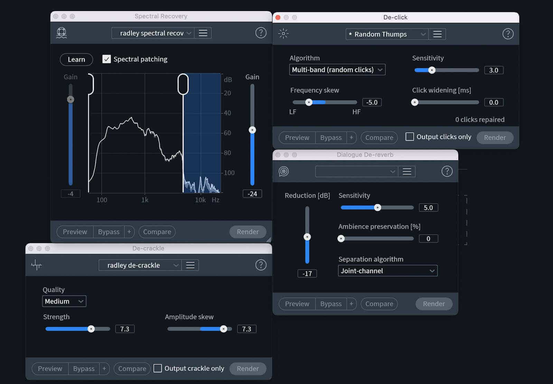Click Ambience preservation slider handle
553x384 pixels.
(x=341, y=238)
